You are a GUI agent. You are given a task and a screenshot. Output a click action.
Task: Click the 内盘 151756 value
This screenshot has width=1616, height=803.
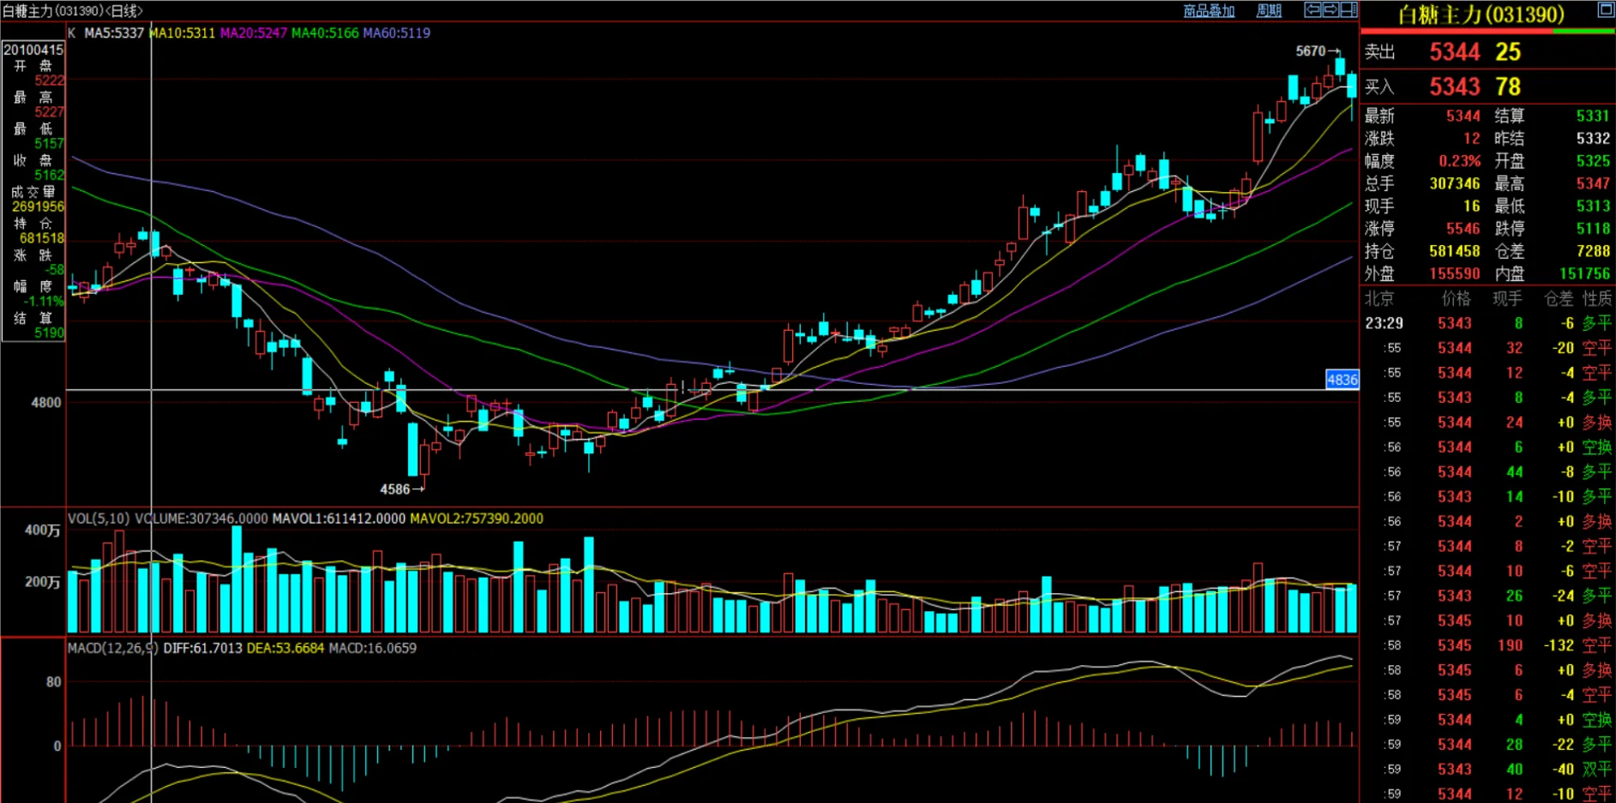click(1585, 274)
